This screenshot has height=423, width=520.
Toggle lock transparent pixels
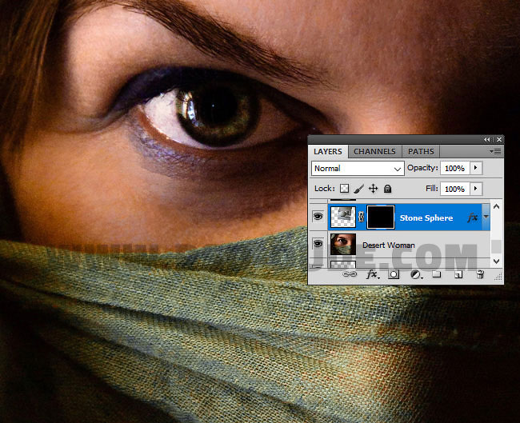tap(345, 189)
